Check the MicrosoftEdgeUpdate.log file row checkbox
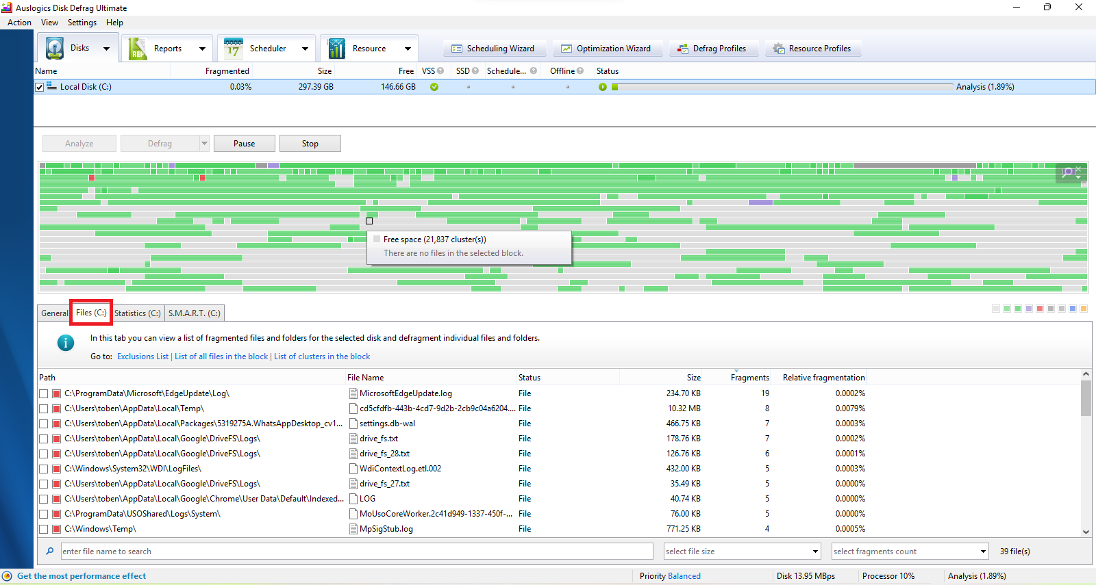 coord(44,393)
